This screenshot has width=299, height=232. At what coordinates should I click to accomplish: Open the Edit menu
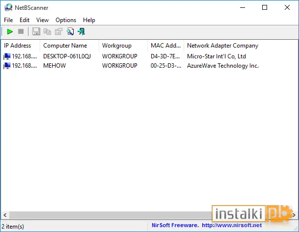[x=25, y=20]
